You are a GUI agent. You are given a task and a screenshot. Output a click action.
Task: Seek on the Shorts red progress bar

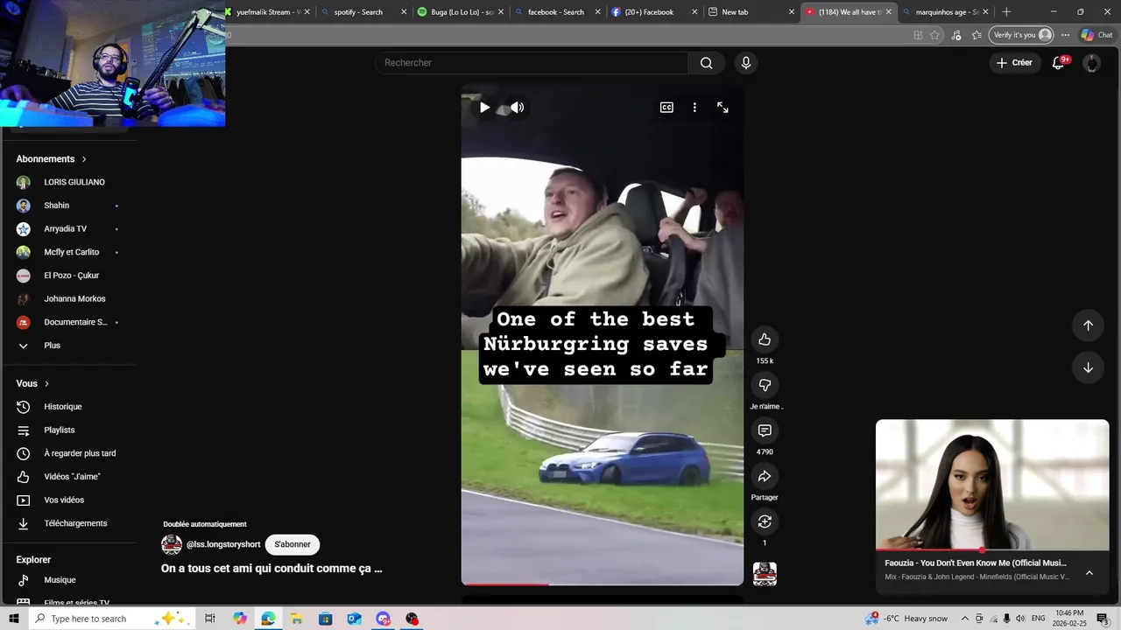[603, 584]
